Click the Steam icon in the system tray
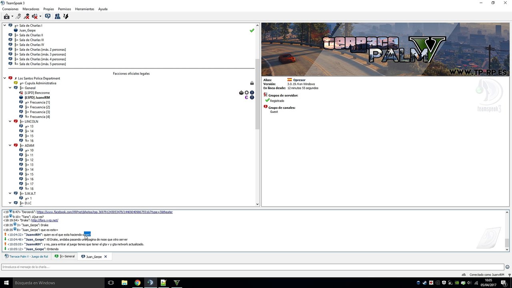This screenshot has height=288, width=512. tap(425, 283)
